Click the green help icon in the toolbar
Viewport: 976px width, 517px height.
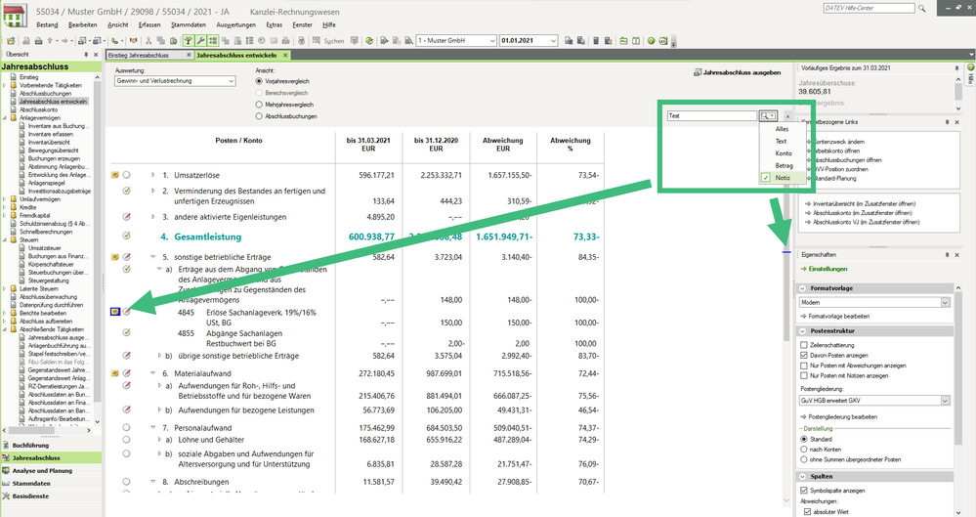(651, 41)
